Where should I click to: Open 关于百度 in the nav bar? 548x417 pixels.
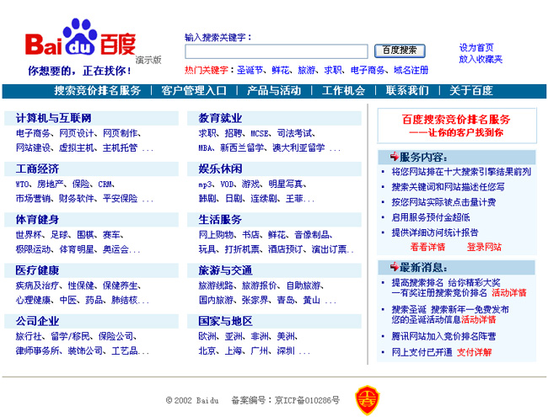click(470, 91)
